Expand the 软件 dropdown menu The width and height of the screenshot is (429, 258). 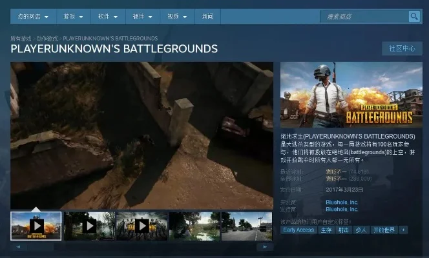tap(108, 17)
